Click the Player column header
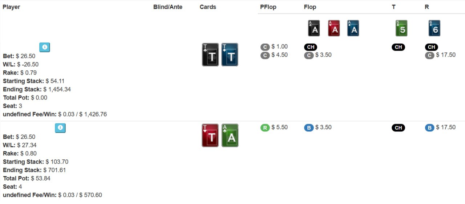The image size is (465, 204). click(11, 7)
